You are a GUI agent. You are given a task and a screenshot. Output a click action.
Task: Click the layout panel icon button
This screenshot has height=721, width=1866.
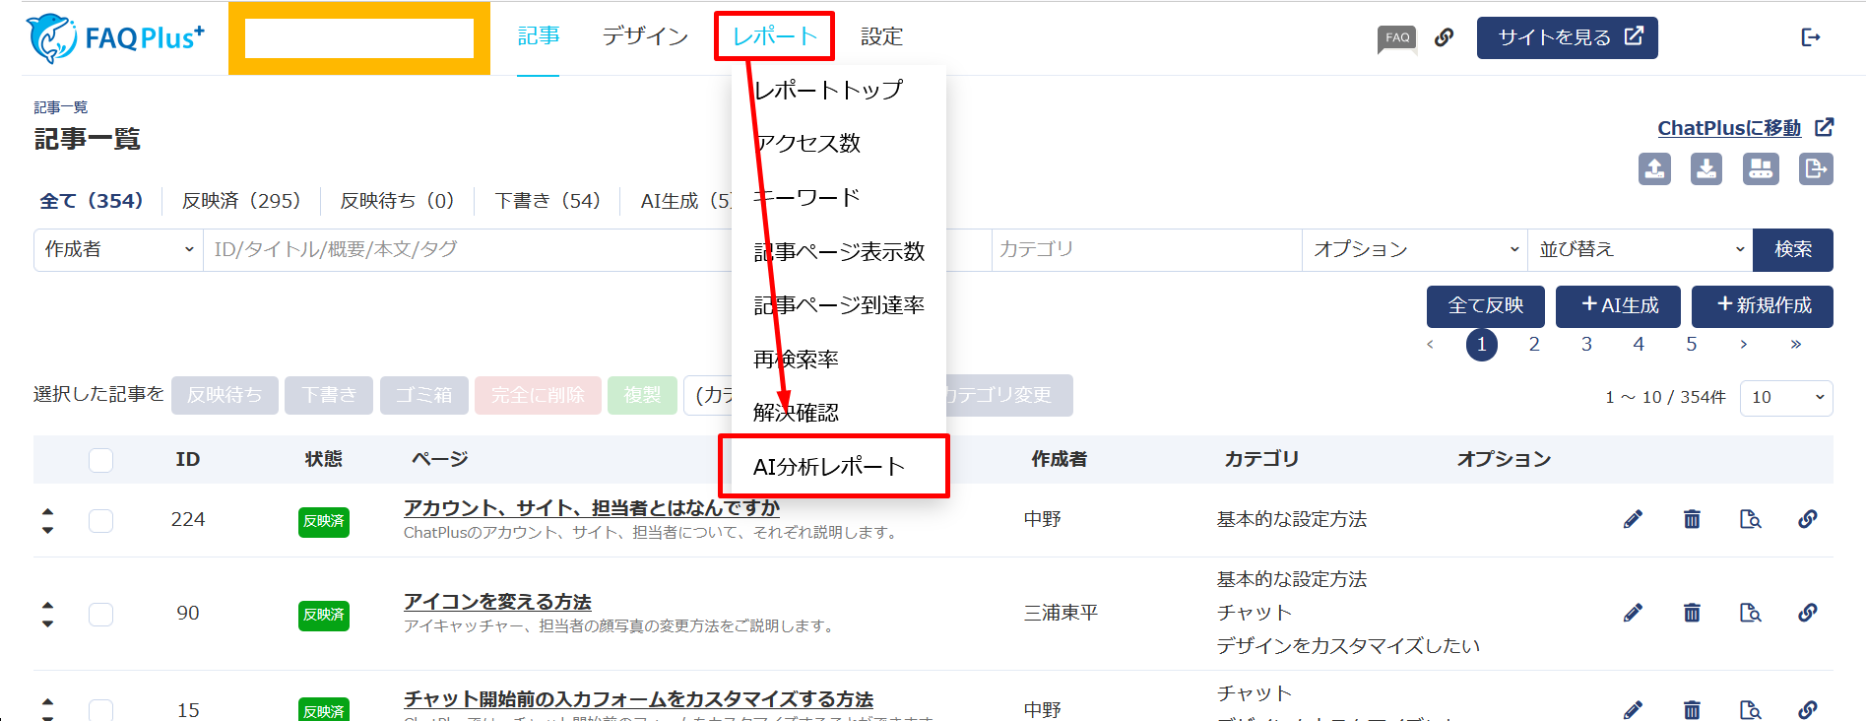1761,168
